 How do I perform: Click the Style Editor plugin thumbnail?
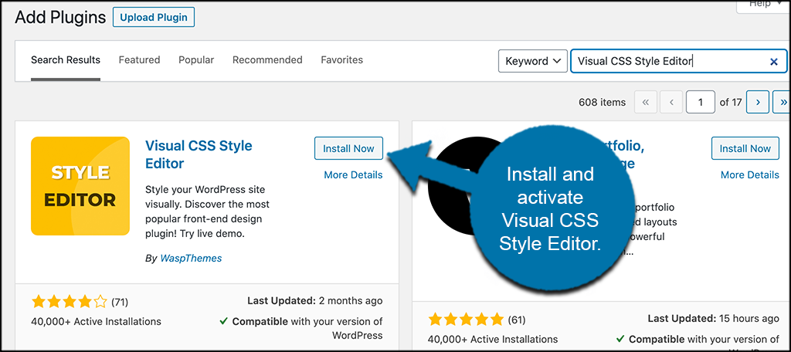point(80,186)
